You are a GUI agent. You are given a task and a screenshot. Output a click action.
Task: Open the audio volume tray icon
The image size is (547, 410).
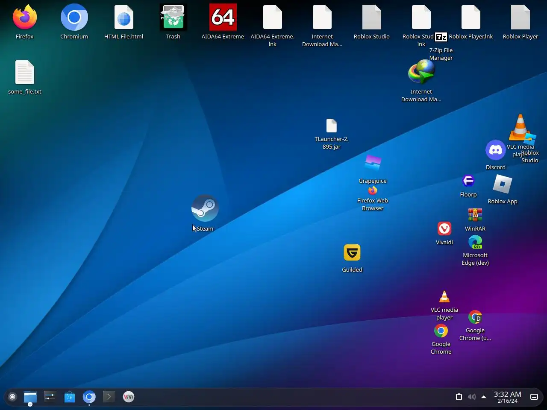(x=472, y=397)
